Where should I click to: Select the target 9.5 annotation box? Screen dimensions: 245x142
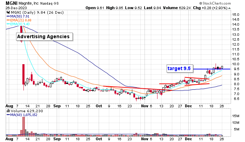tap(180, 69)
